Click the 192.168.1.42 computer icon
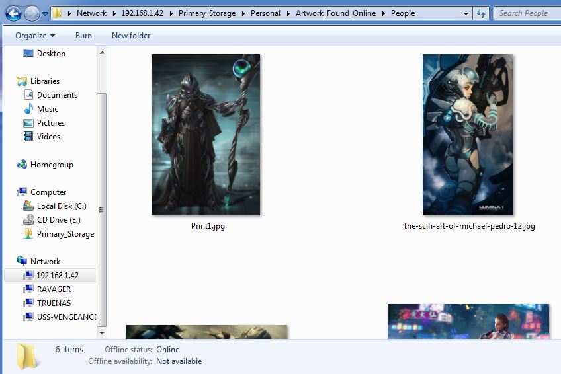Viewport: 561px width, 374px height. pos(28,276)
